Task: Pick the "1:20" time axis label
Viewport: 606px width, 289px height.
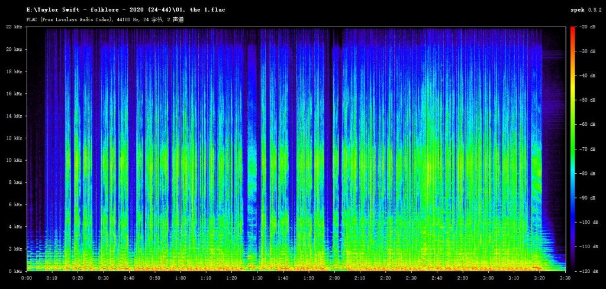Action: [x=232, y=278]
